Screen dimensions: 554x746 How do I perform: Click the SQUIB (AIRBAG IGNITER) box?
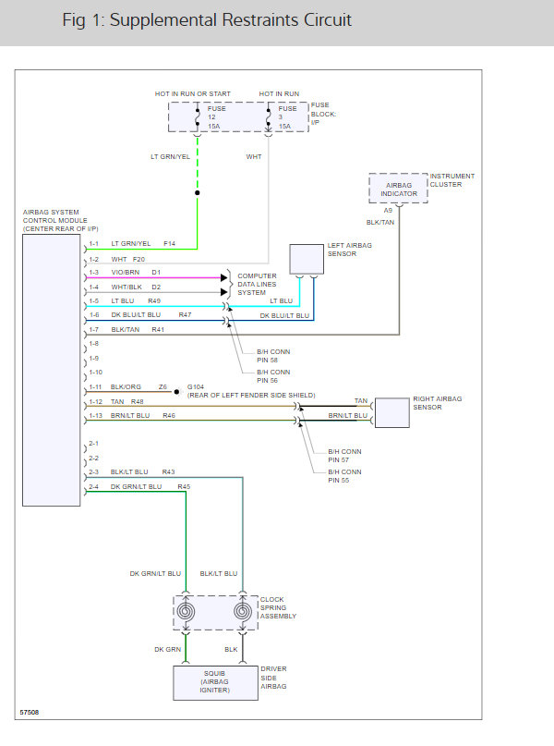[x=215, y=683]
